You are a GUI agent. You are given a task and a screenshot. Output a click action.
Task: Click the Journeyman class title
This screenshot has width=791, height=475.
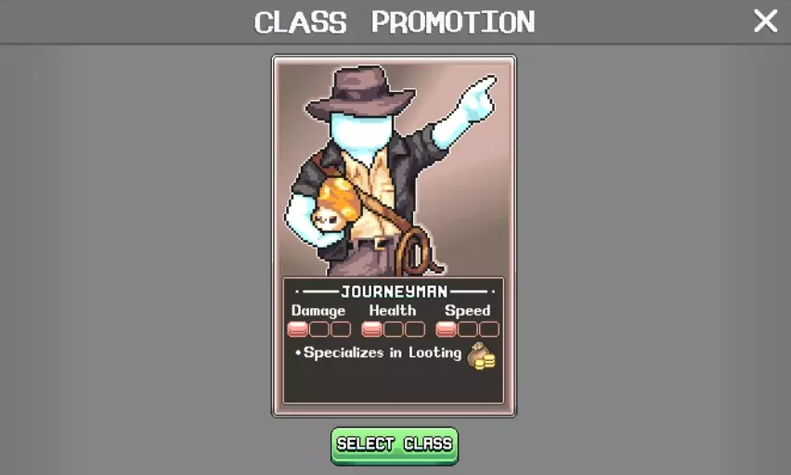click(394, 291)
